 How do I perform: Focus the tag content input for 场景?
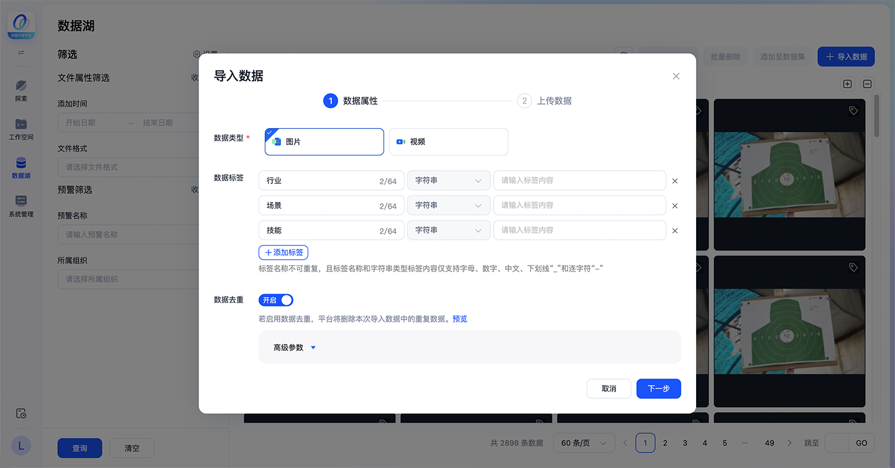click(579, 205)
